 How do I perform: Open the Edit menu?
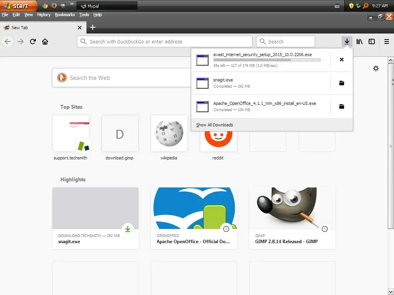16,15
